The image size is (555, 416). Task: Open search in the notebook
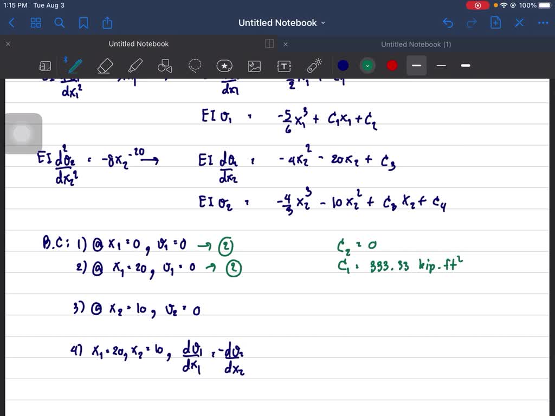[x=60, y=23]
